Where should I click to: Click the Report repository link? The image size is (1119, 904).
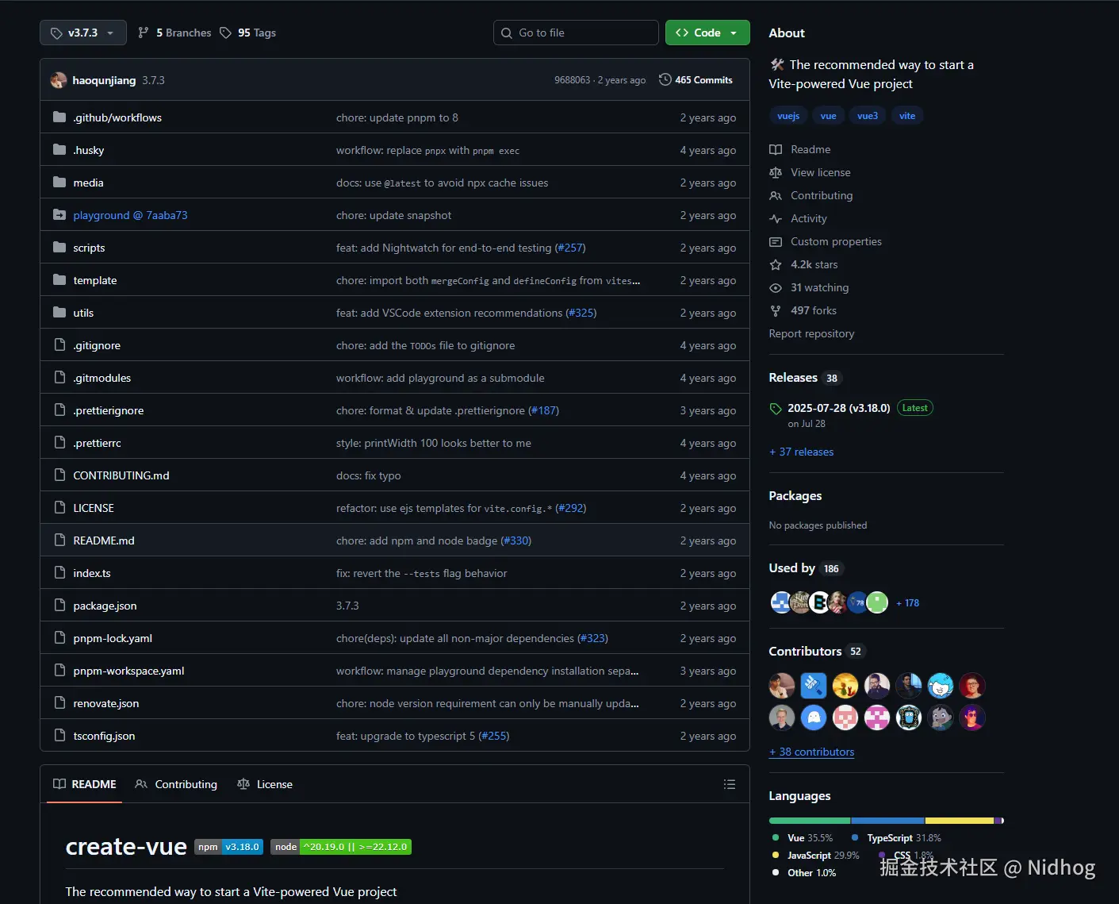[811, 333]
